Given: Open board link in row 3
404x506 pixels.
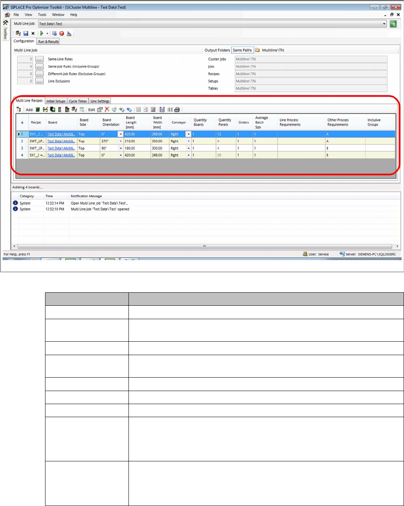Looking at the screenshot, I should 61,149.
